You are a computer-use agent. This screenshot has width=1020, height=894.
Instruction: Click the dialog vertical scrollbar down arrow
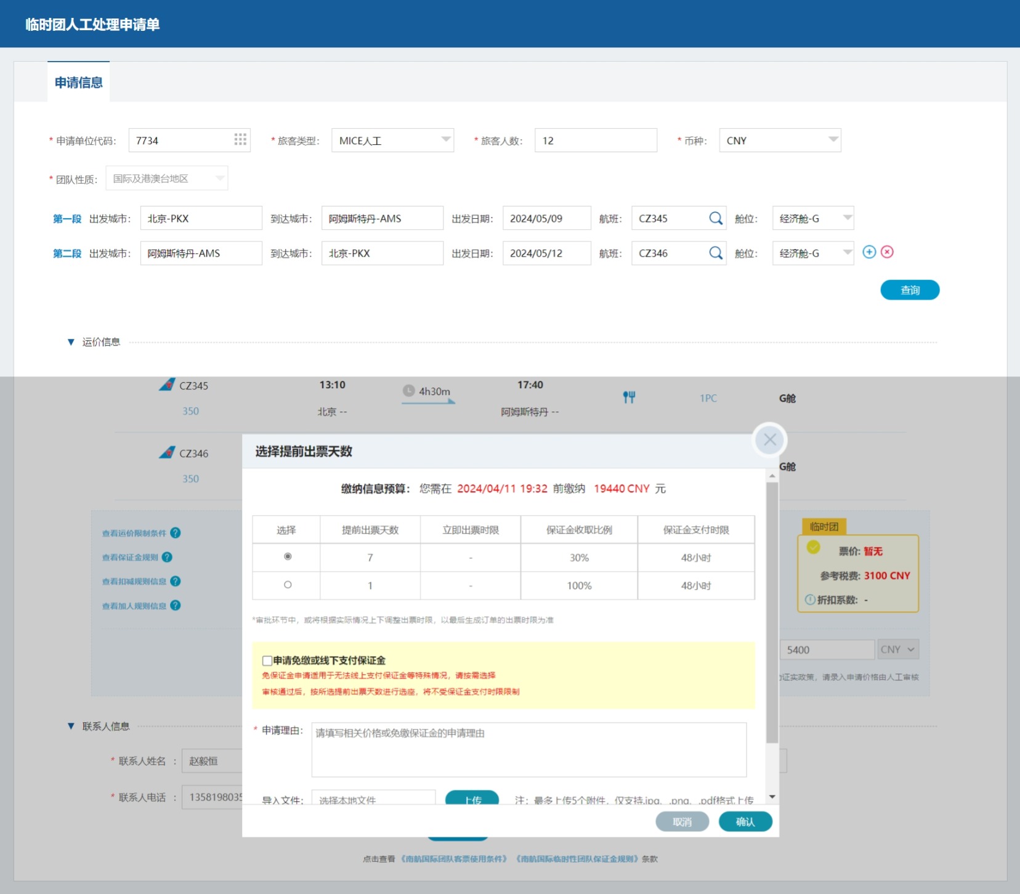772,797
